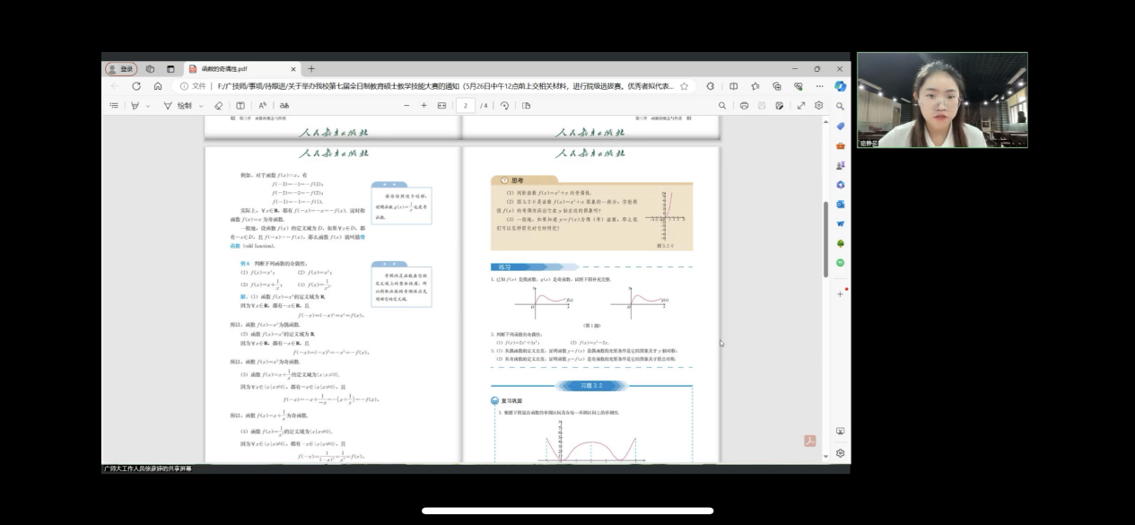Toggle the add text box tool
The height and width of the screenshot is (525, 1135).
[240, 106]
